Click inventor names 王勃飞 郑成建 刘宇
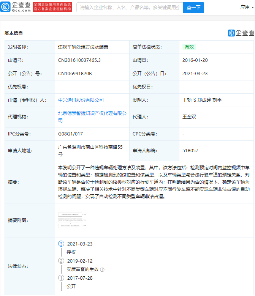Viewport: 255px width, 296px height. point(202,100)
